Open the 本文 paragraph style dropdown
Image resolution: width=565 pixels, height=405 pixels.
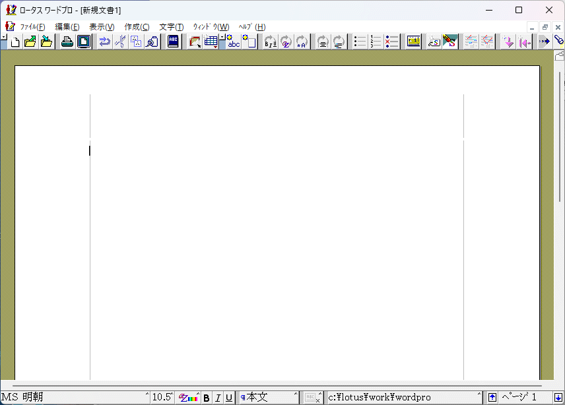[x=269, y=397]
